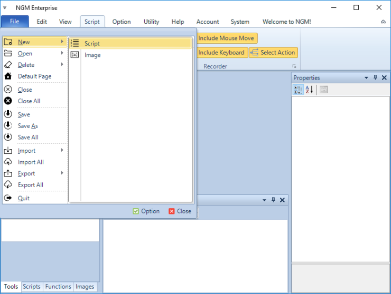Sort properties alphabetically with A-Z icon
The height and width of the screenshot is (294, 391).
(x=309, y=90)
